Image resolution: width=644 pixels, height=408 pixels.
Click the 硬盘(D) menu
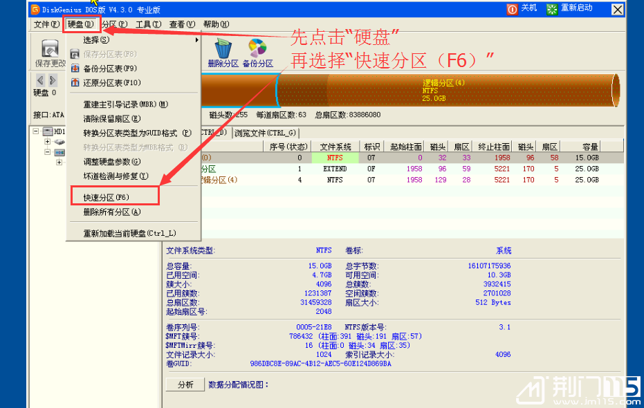80,24
